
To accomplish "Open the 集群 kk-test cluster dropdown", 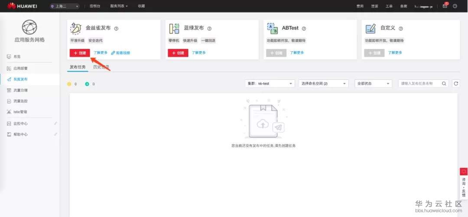I will (x=270, y=84).
